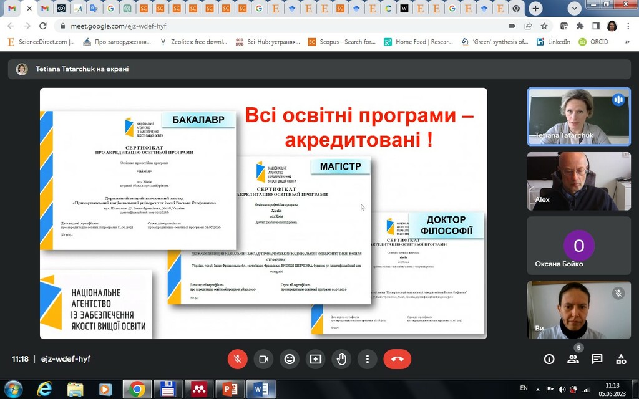Open the 'Zeolites: free downl...' bookmark
Screen dimensions: 639x399
pyautogui.click(x=193, y=42)
